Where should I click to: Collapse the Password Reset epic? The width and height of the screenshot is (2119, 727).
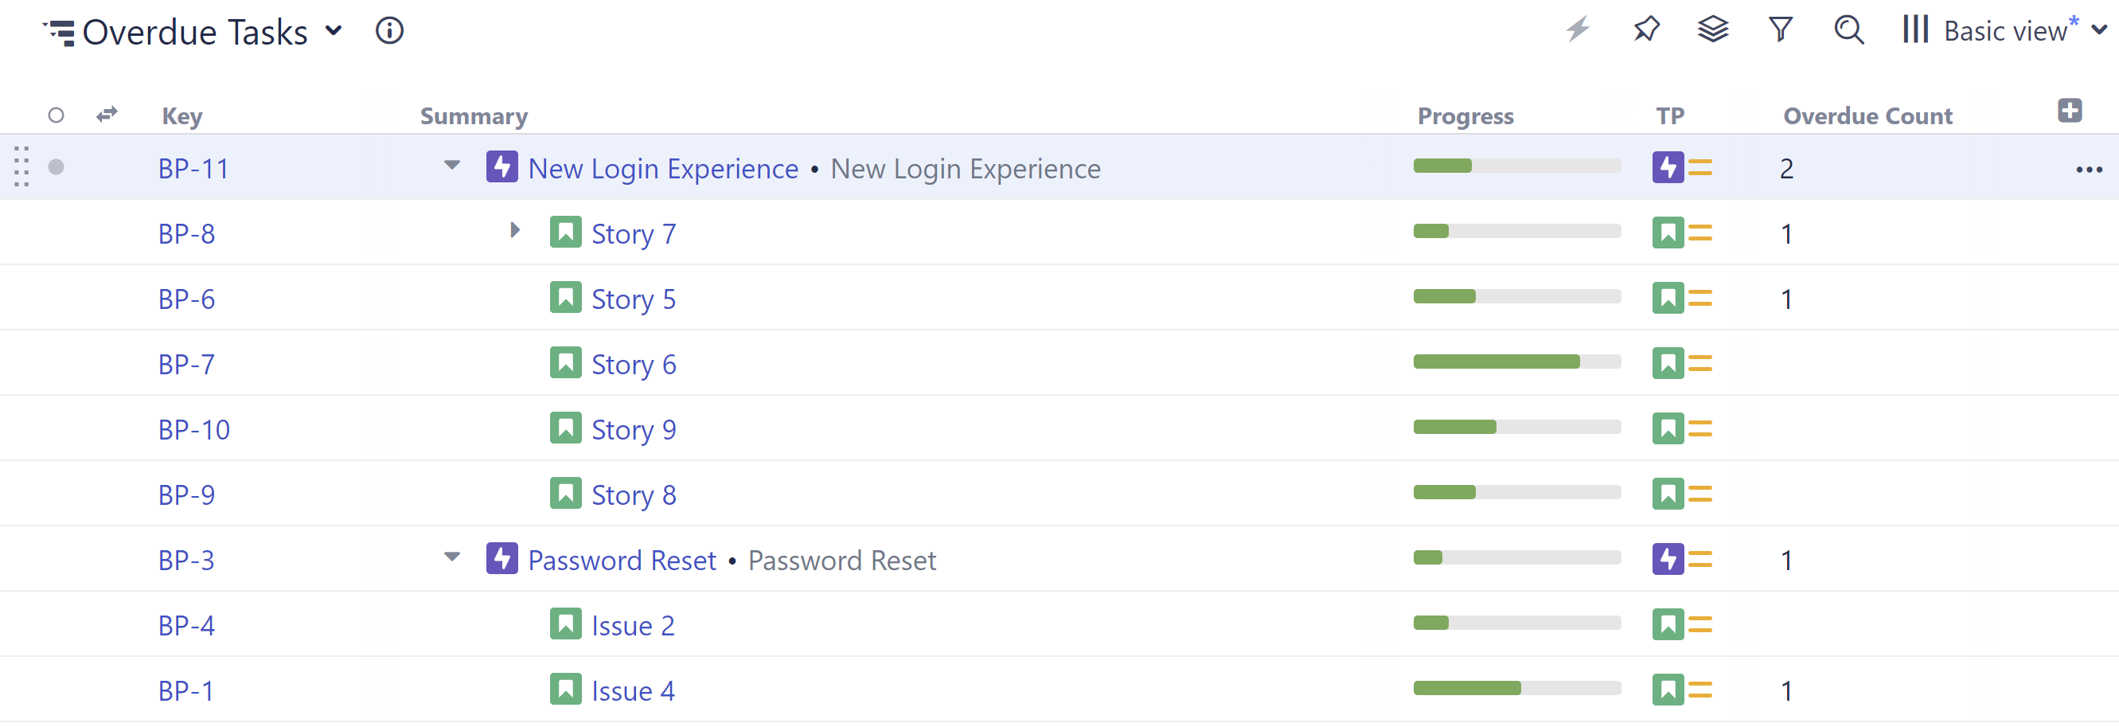(451, 557)
